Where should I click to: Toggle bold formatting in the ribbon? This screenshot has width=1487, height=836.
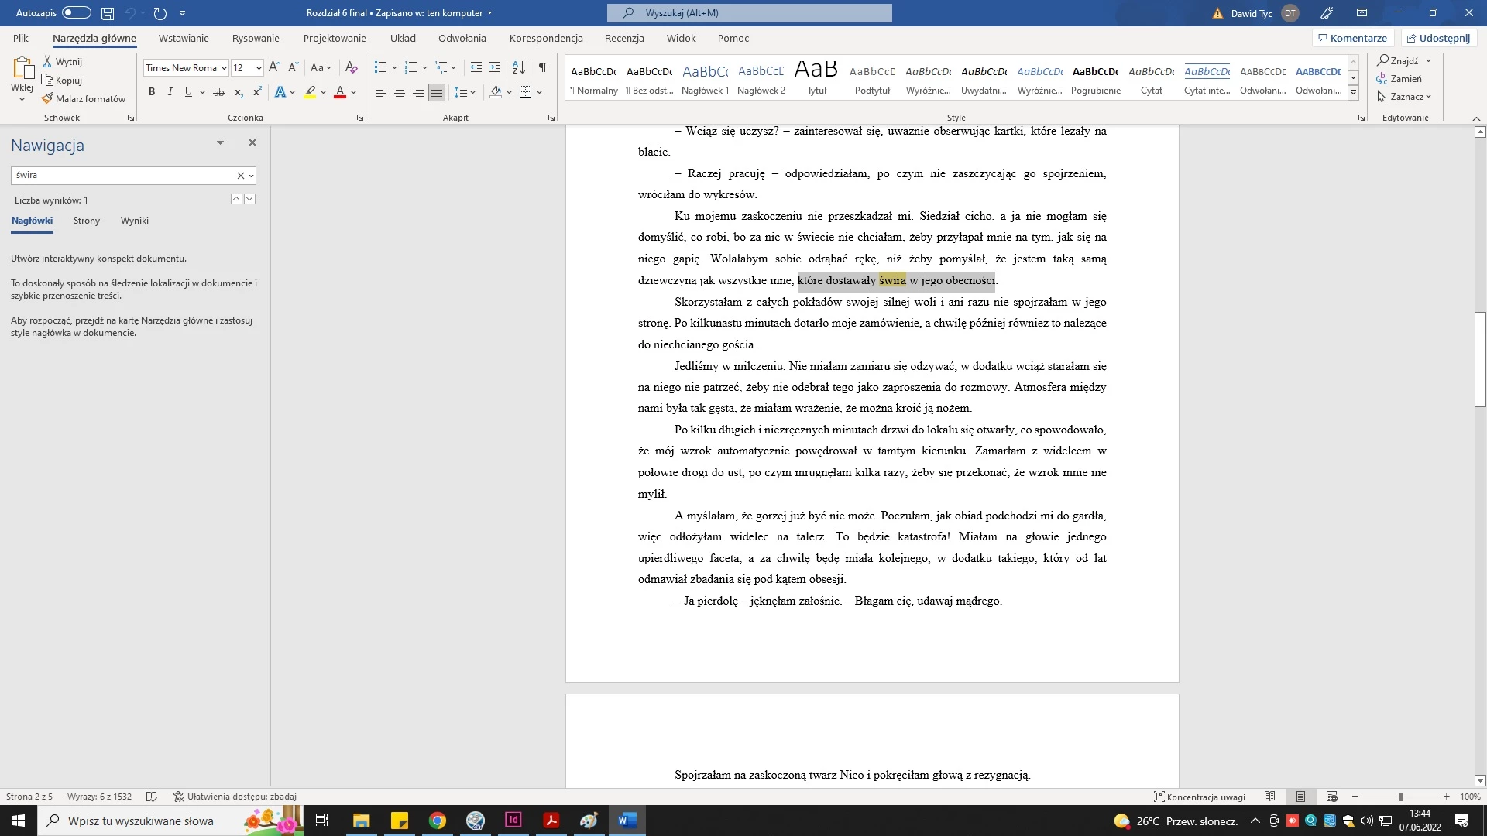click(152, 92)
